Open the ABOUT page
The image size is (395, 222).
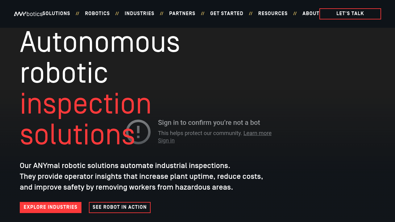(x=311, y=14)
